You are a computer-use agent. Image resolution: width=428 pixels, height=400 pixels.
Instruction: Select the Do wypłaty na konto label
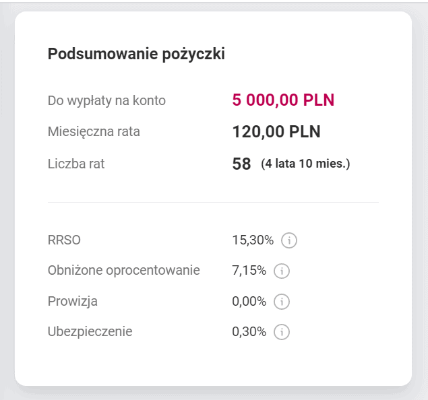coord(106,100)
